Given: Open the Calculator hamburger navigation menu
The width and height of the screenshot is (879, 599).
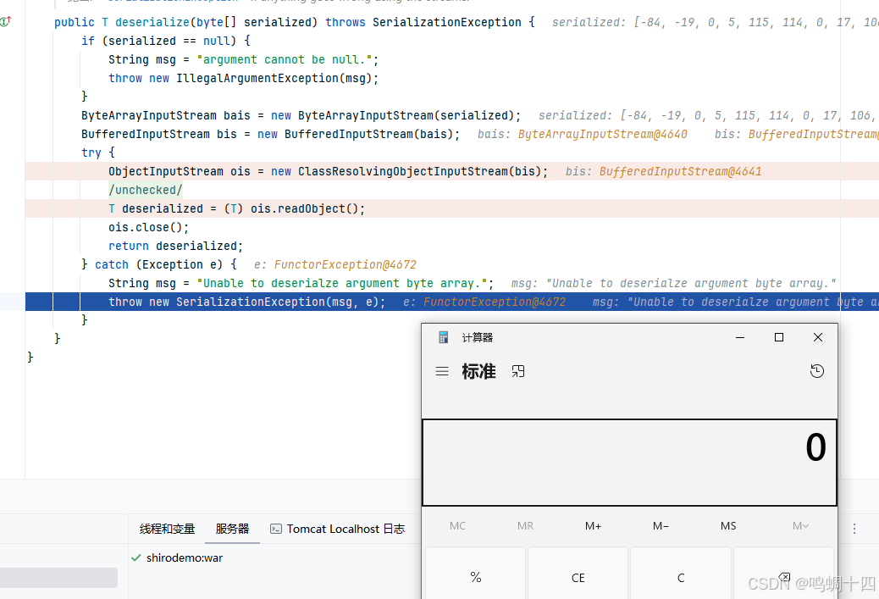Looking at the screenshot, I should click(x=442, y=371).
